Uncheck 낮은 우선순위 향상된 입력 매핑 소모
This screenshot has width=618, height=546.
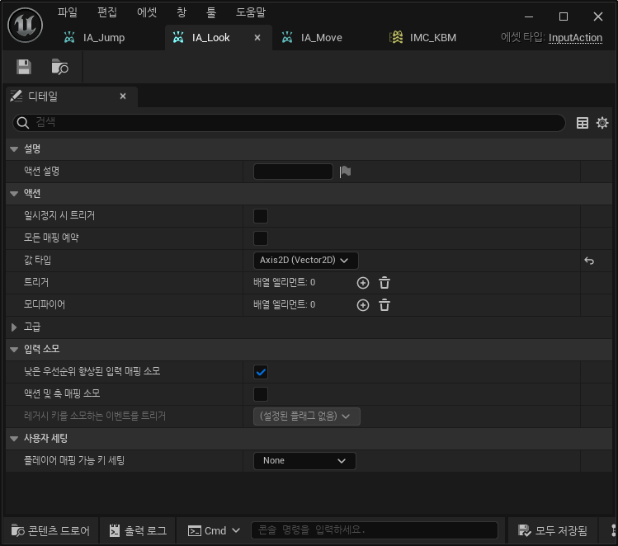261,372
